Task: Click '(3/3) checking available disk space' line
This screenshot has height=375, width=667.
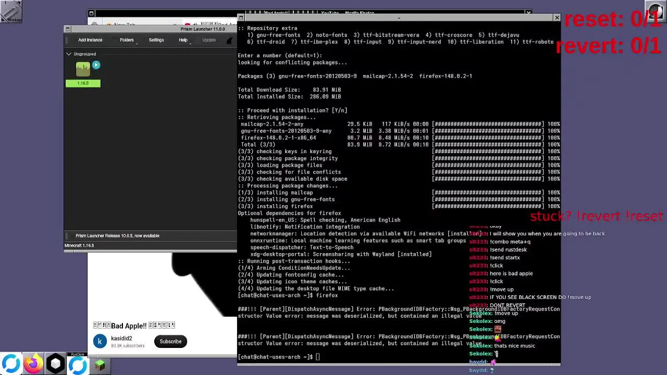Action: point(399,179)
